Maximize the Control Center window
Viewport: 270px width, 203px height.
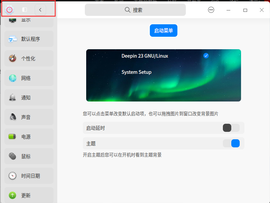pos(245,10)
